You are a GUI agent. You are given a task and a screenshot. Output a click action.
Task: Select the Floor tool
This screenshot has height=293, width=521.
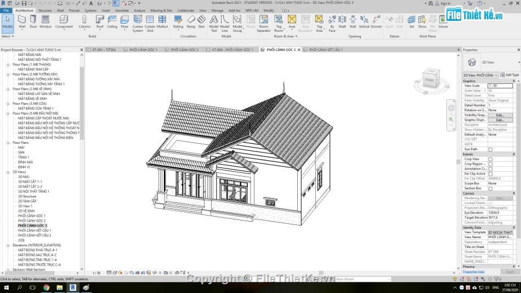coord(124,22)
